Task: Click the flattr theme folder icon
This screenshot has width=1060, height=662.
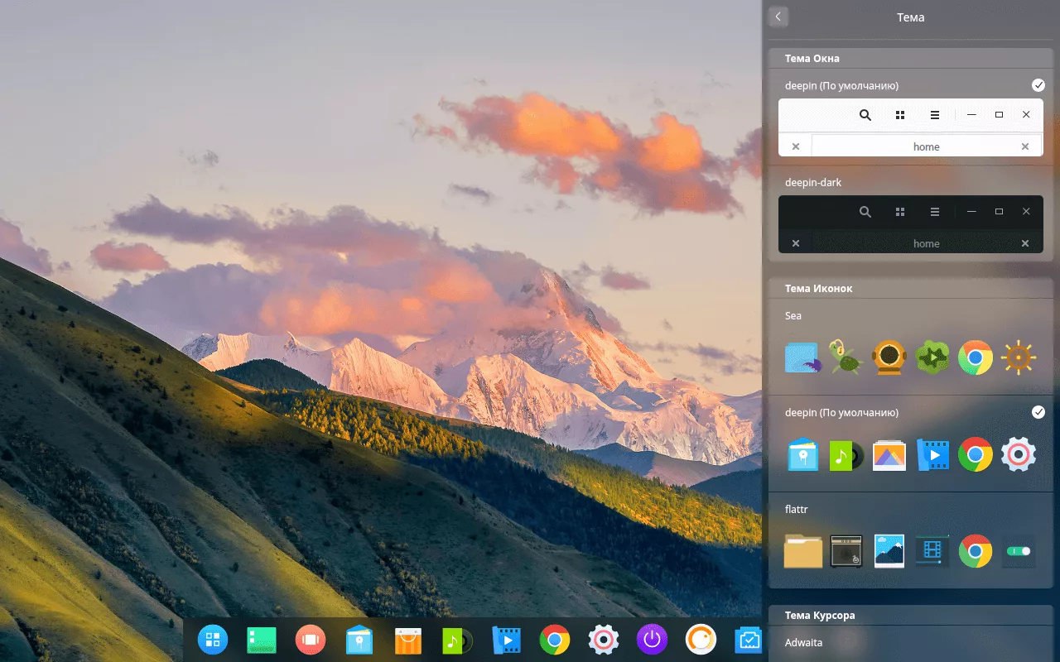Action: (x=802, y=551)
